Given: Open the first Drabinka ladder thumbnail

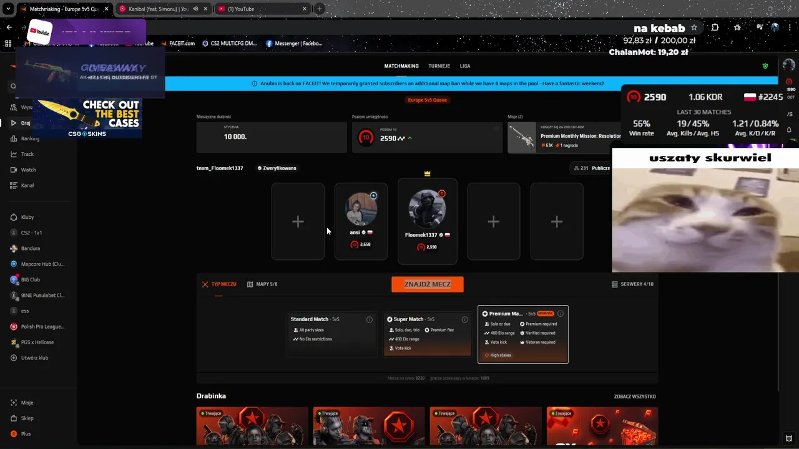Looking at the screenshot, I should [252, 427].
